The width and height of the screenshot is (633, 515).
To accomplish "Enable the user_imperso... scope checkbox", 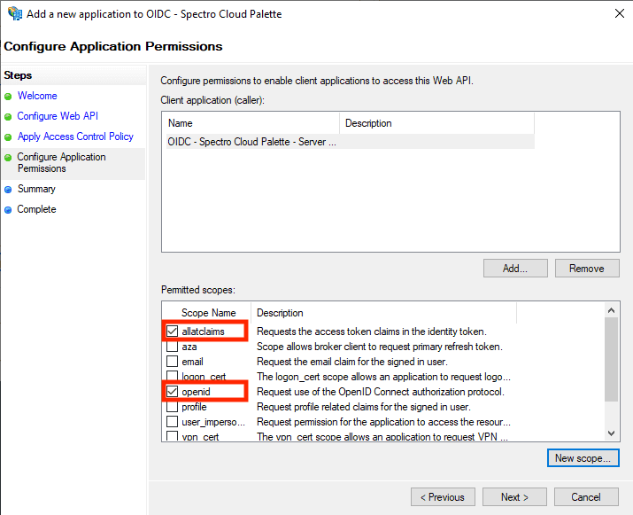I will (172, 422).
